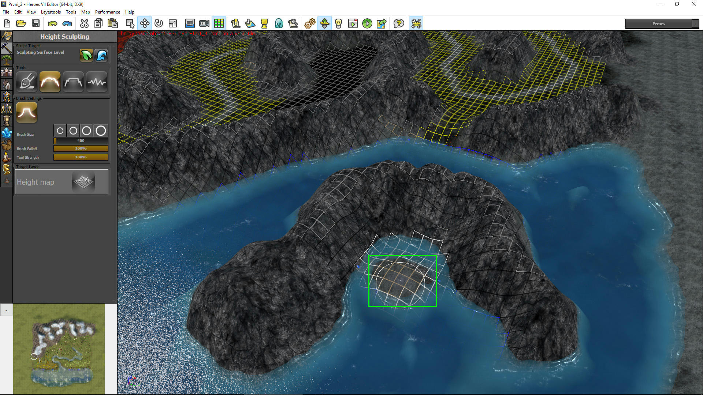703x395 pixels.
Task: Open the File menu
Action: point(6,12)
